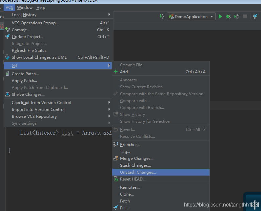
Task: Click the 'Arrays.' text in the editor
Action: [x=92, y=133]
